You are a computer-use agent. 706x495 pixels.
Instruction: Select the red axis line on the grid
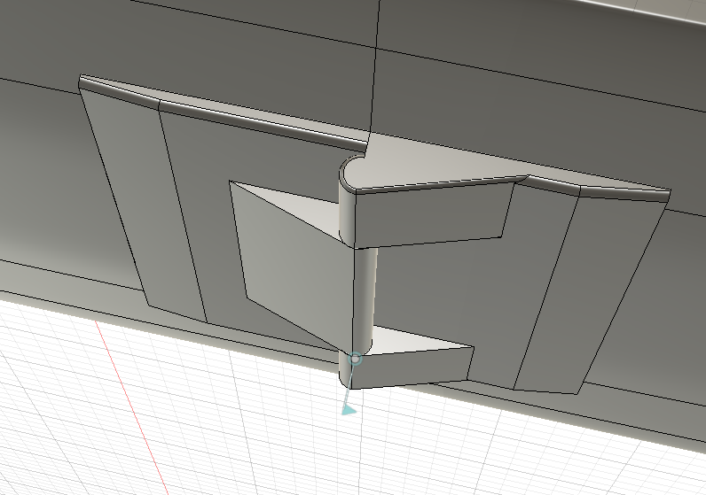[132, 408]
